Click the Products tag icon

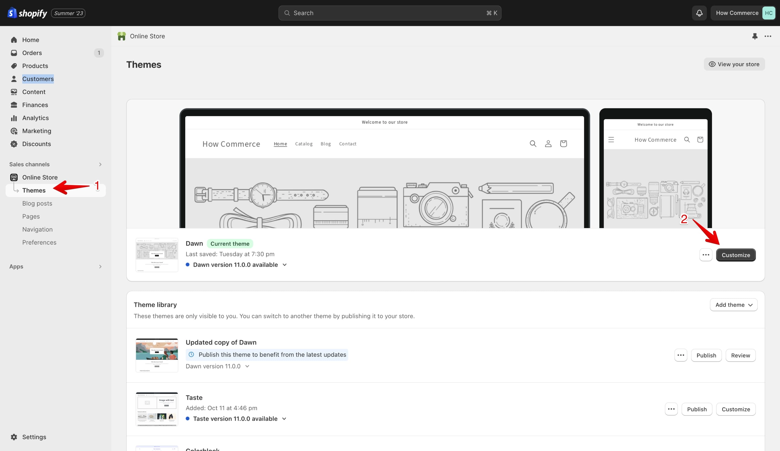[x=14, y=66]
